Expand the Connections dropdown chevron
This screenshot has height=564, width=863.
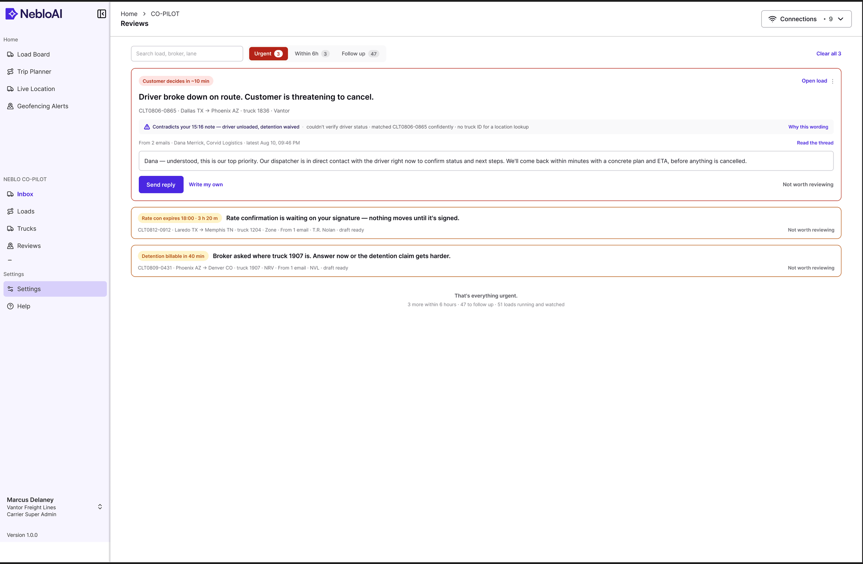pos(840,19)
